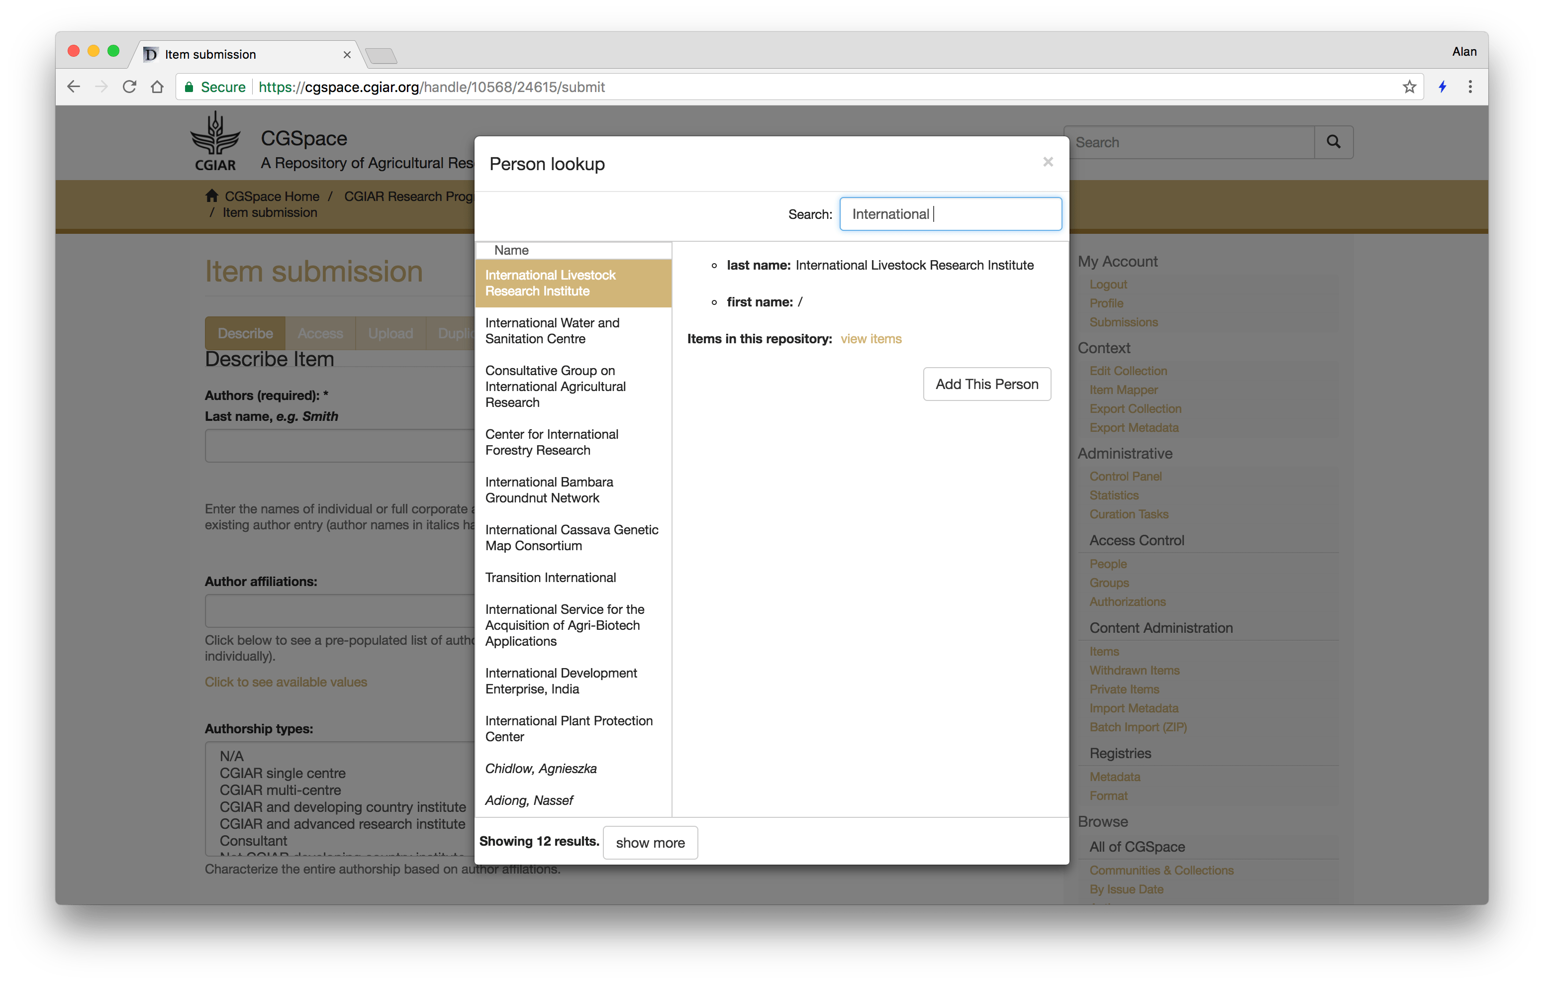This screenshot has height=984, width=1544.
Task: Open Metadata under Registries
Action: 1115,777
